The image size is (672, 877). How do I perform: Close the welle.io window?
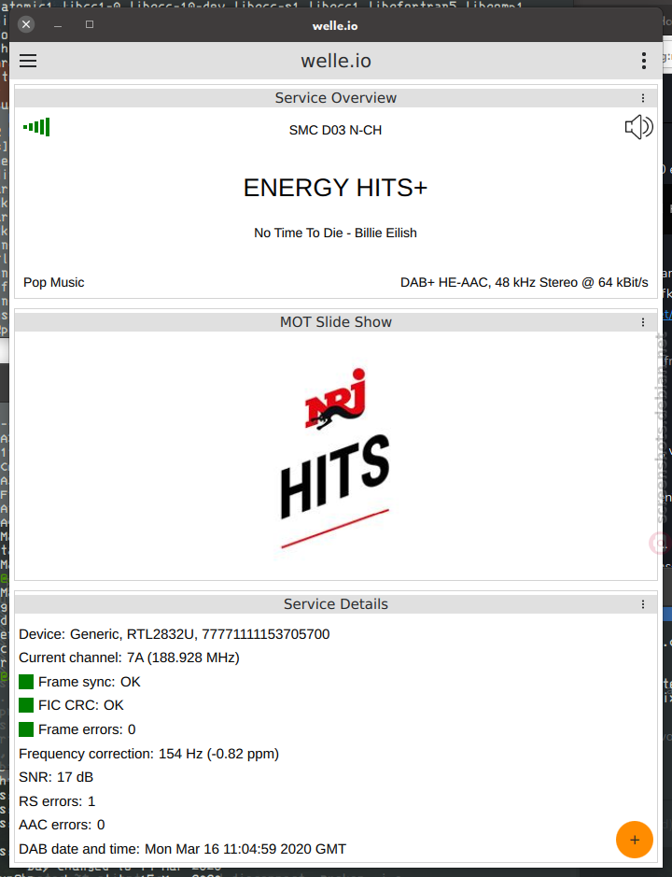26,24
